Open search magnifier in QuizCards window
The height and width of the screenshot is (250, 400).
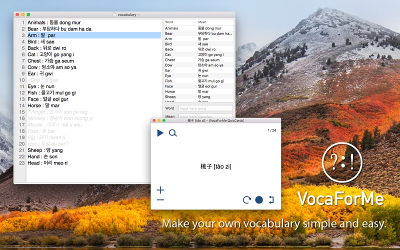[172, 133]
